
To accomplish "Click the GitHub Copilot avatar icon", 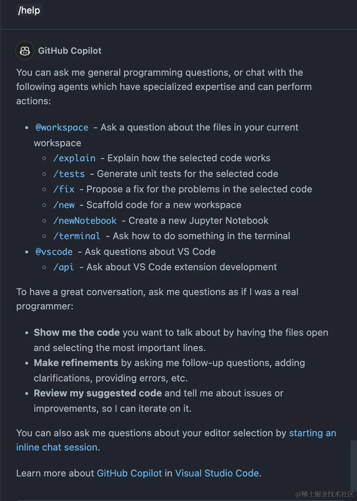I will [x=25, y=51].
